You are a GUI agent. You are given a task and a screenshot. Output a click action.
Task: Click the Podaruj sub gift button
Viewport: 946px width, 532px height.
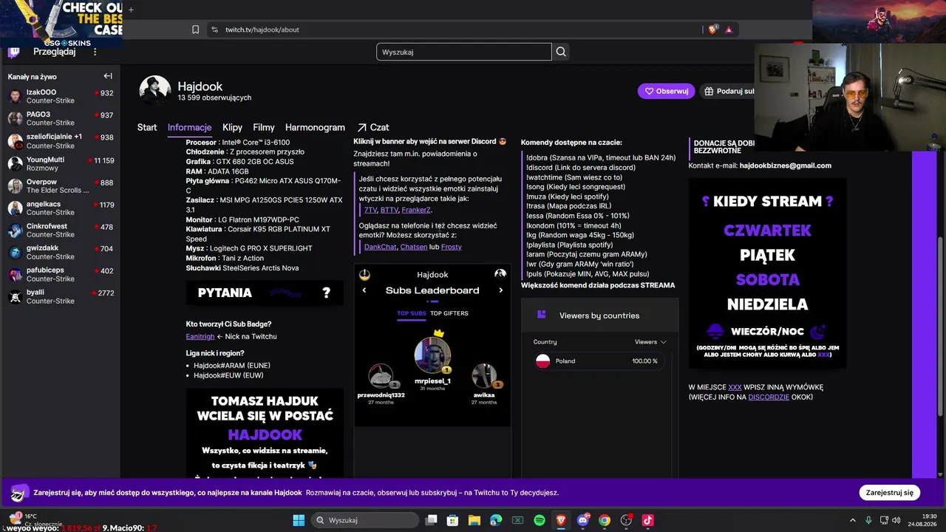728,91
